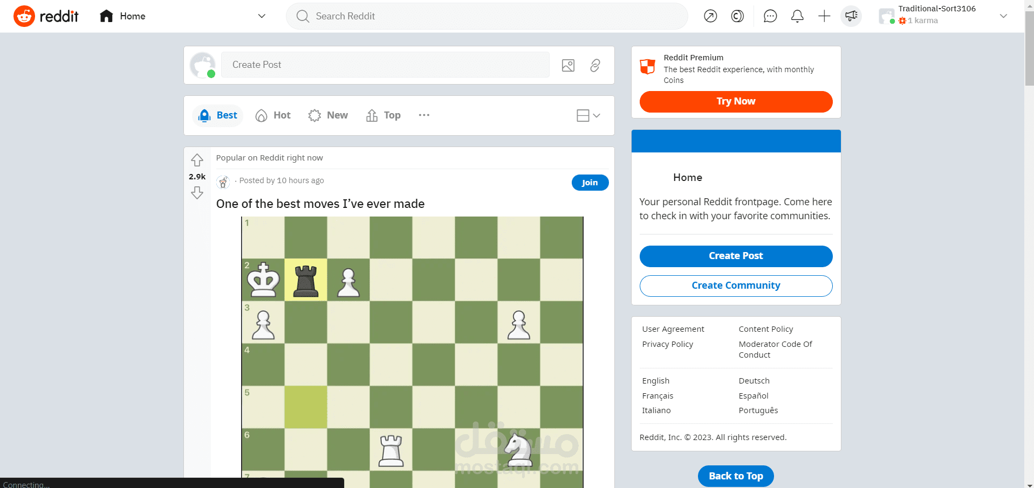The width and height of the screenshot is (1034, 488).
Task: Click the user avatar beside Create Post
Action: (x=203, y=65)
